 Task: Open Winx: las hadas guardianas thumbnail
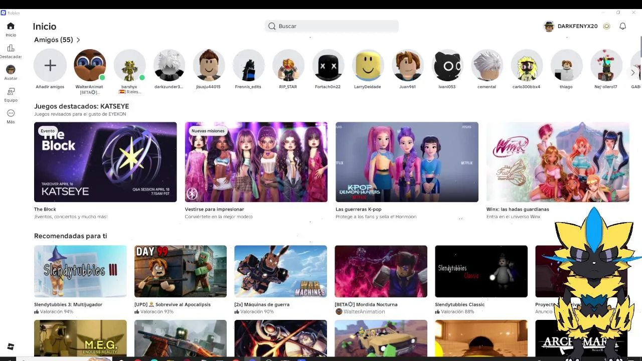pos(558,162)
